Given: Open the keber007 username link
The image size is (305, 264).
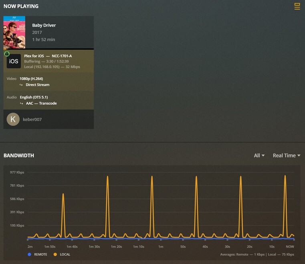Looking at the screenshot, I should click(x=32, y=119).
